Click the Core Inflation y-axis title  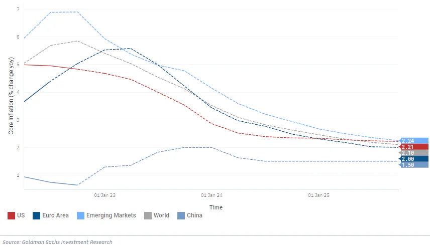click(11, 96)
